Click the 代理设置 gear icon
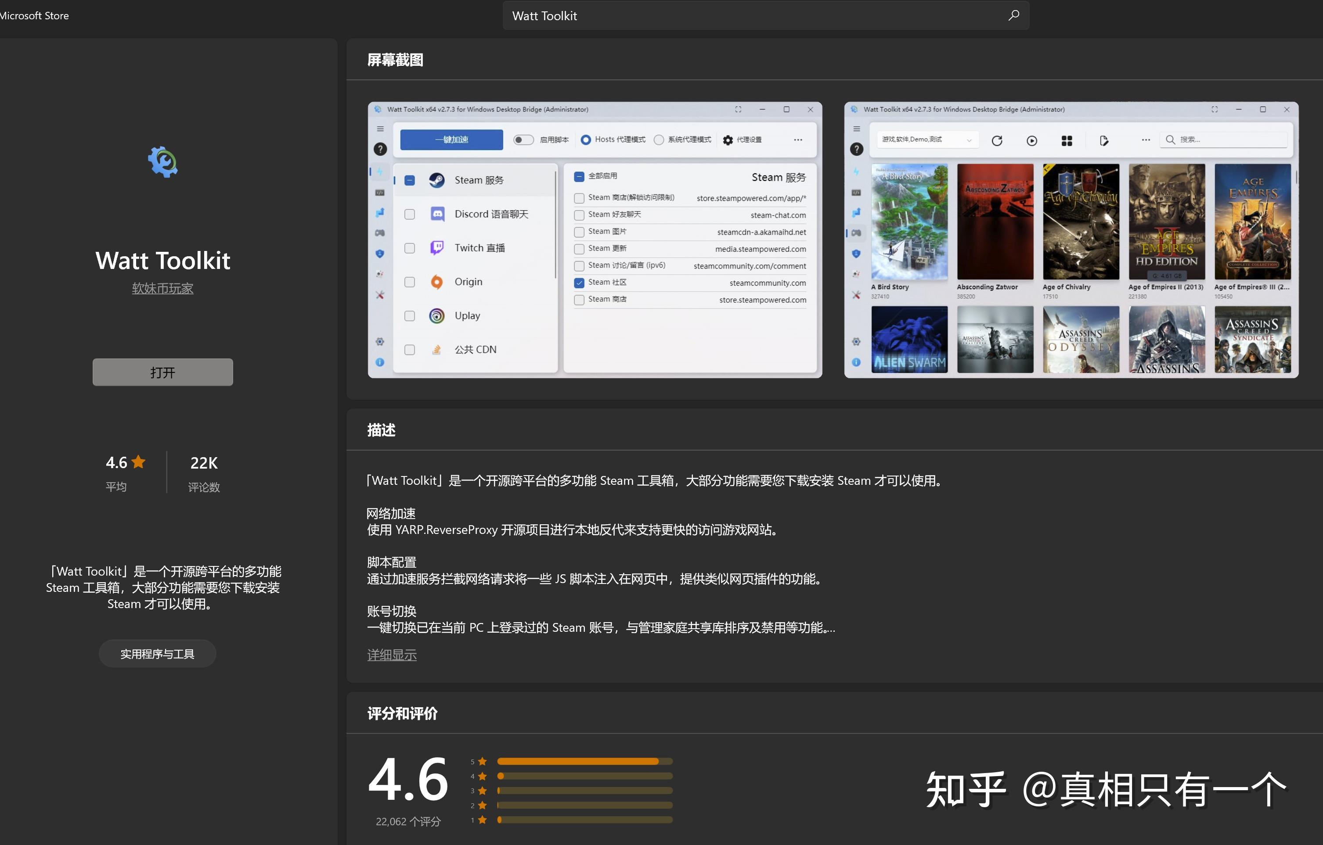 coord(728,140)
